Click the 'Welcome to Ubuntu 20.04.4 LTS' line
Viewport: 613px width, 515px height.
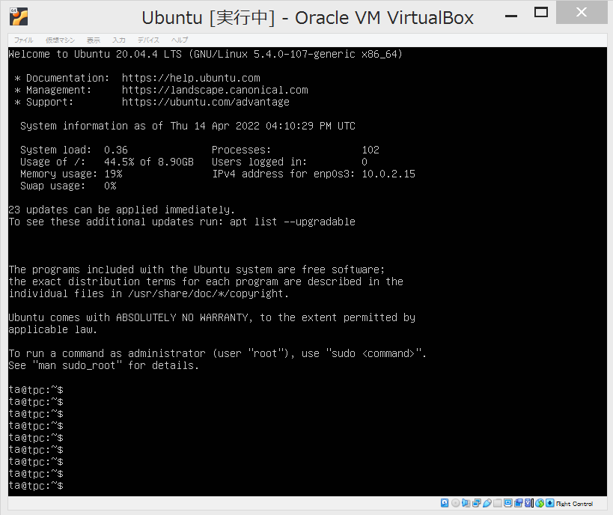(205, 54)
